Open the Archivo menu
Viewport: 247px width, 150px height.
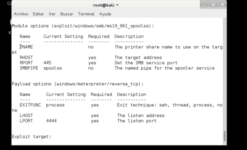[x=21, y=14]
